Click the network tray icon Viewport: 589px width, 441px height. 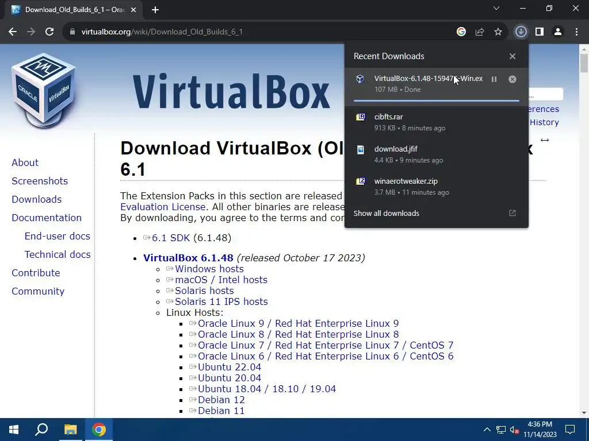tap(501, 430)
